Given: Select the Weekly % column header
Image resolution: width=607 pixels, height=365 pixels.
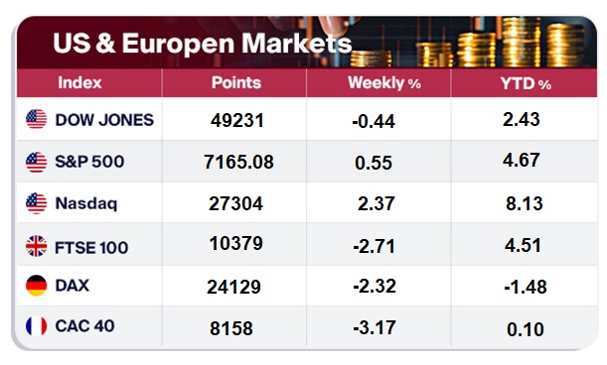Looking at the screenshot, I should click(384, 83).
